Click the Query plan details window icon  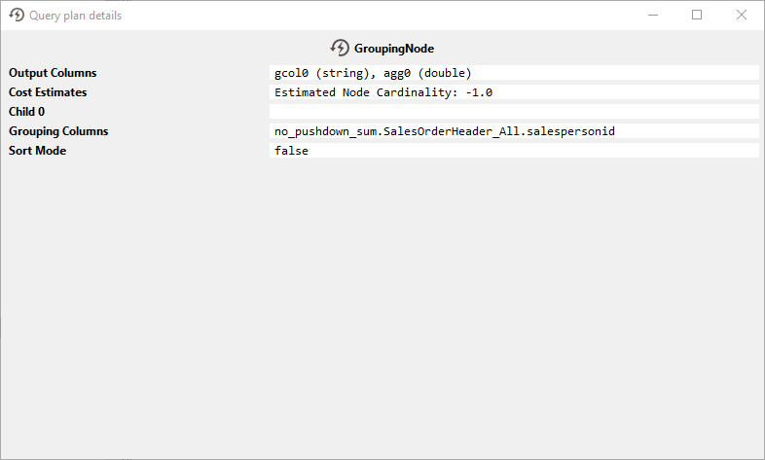pos(16,16)
